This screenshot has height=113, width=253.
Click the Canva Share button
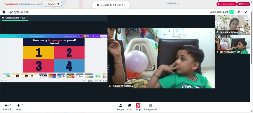(103, 36)
